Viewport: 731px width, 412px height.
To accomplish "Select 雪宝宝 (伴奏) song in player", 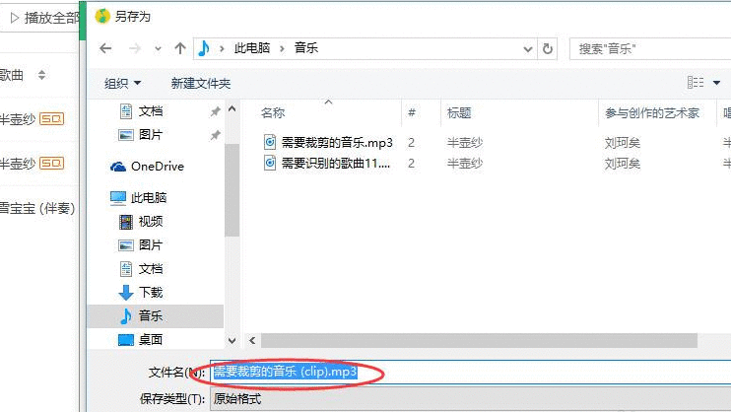I will (37, 208).
